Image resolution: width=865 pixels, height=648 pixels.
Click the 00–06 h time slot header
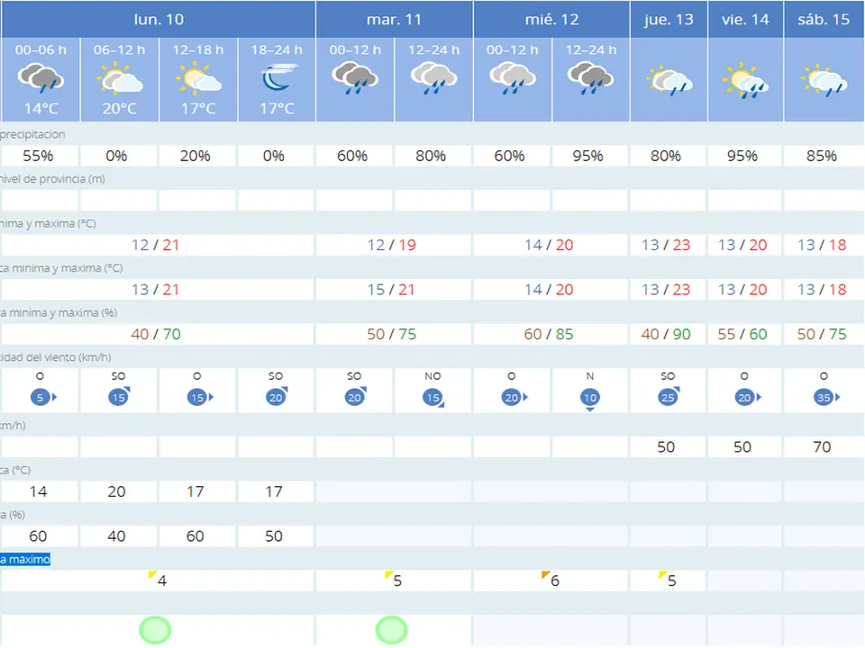41,50
